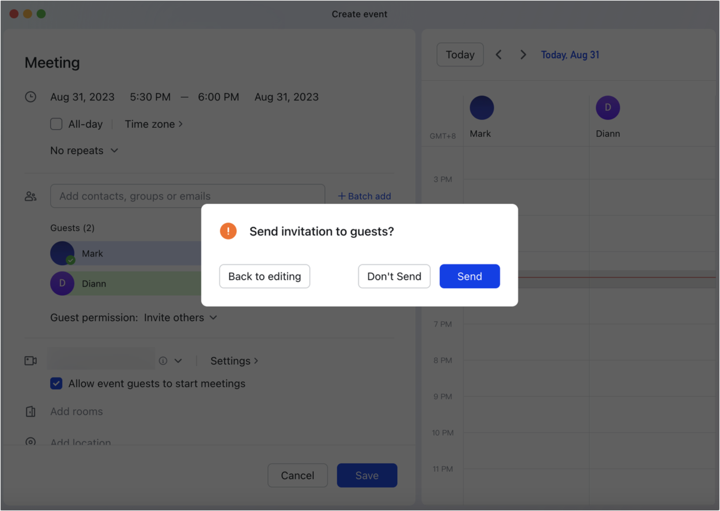Screen dimensions: 720x511
Task: Click the previous day arrow in the calendar
Action: click(x=499, y=55)
